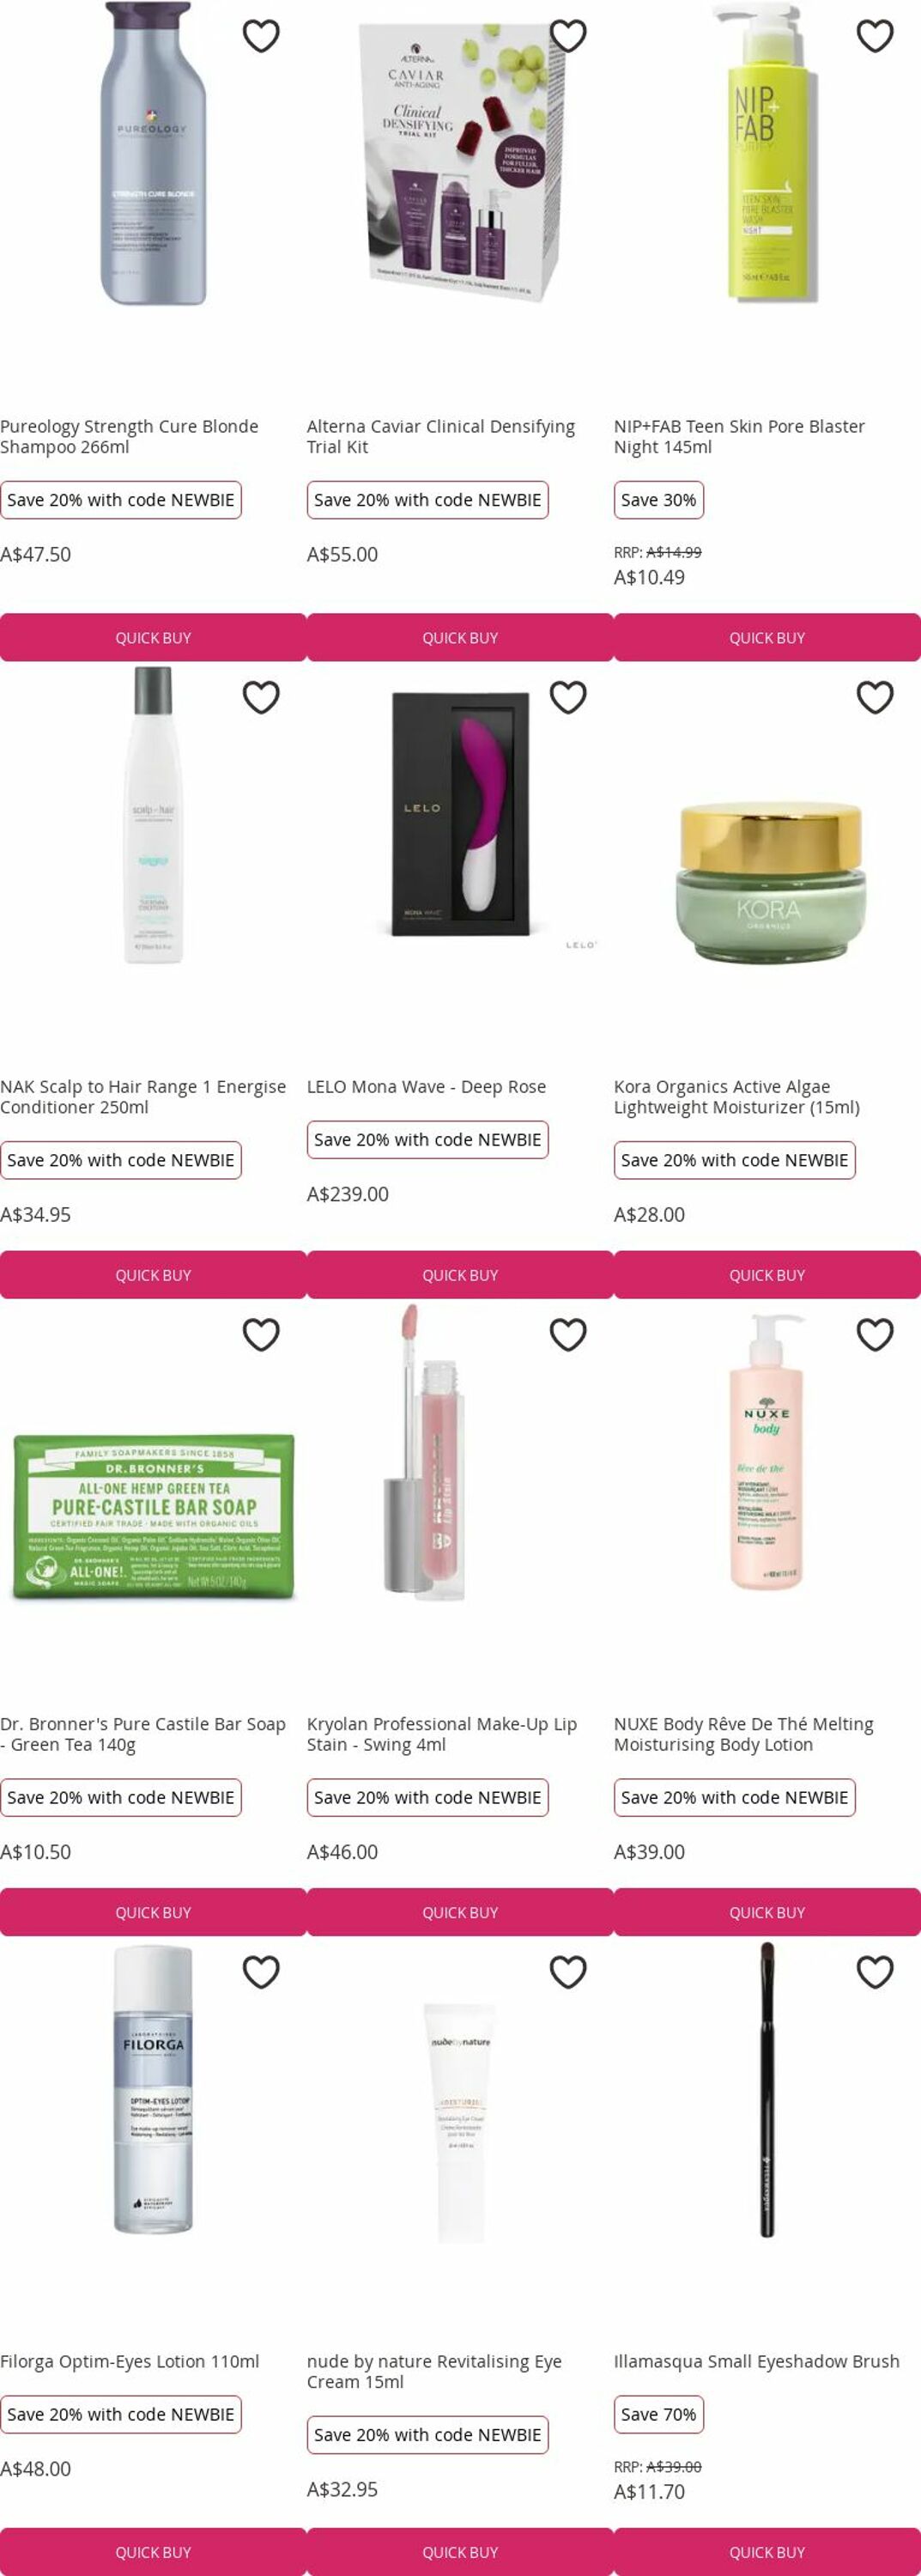Screen dimensions: 921x2576
Task: Quick buy the LELO Mona Wave
Action: [460, 1275]
